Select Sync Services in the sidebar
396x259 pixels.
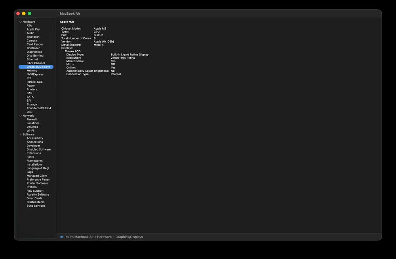click(36, 206)
